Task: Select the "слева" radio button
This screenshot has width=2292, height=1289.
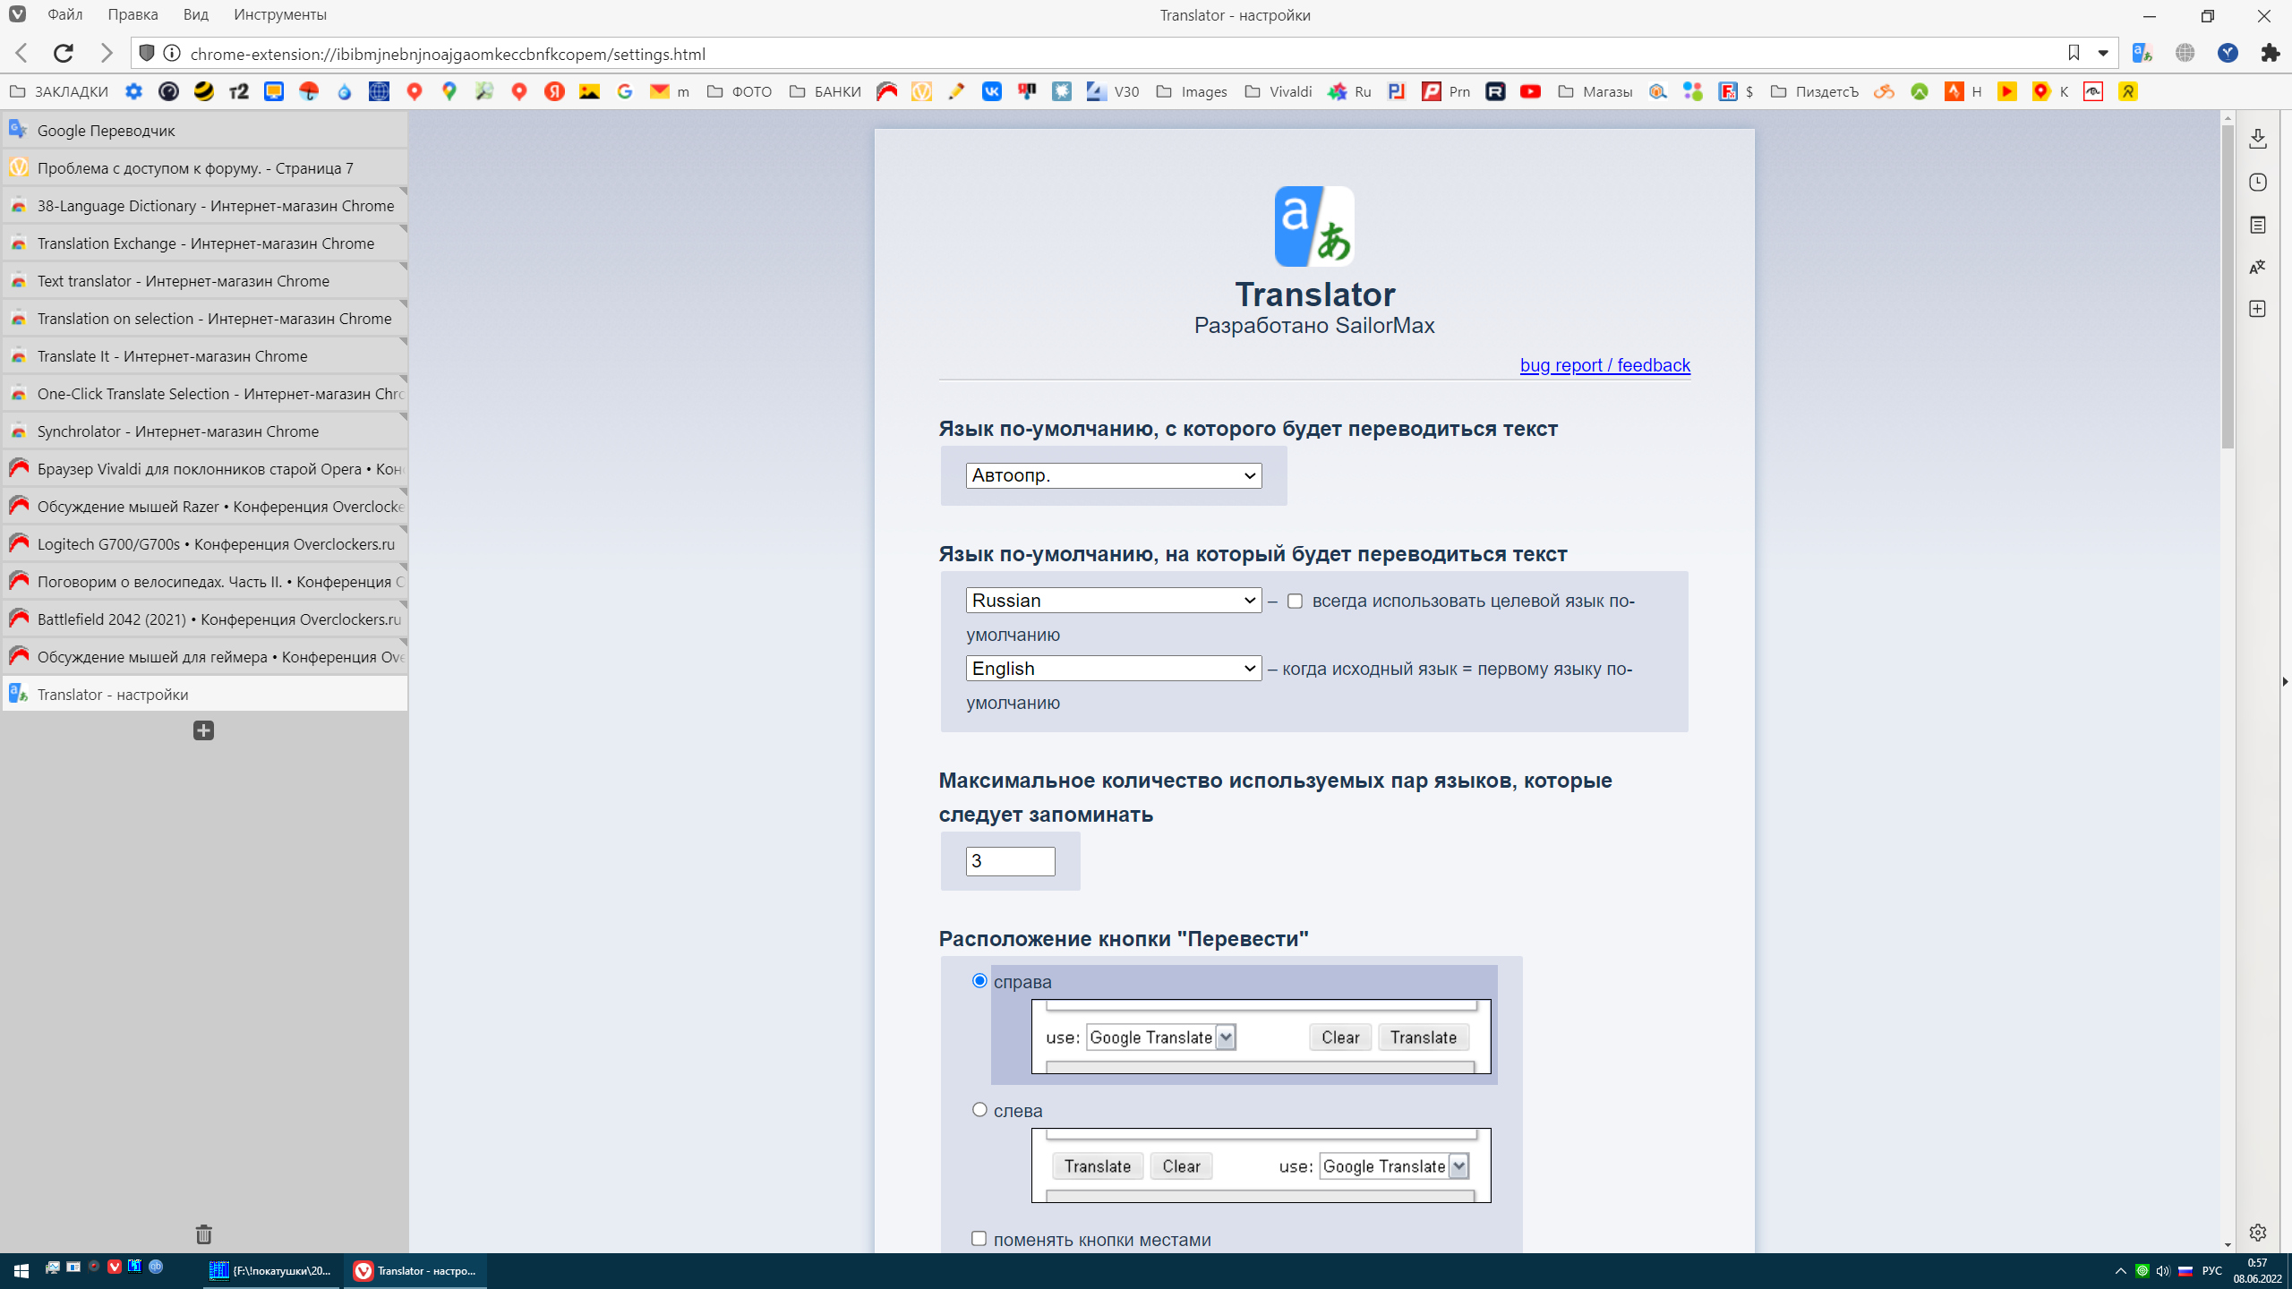Action: (979, 1110)
